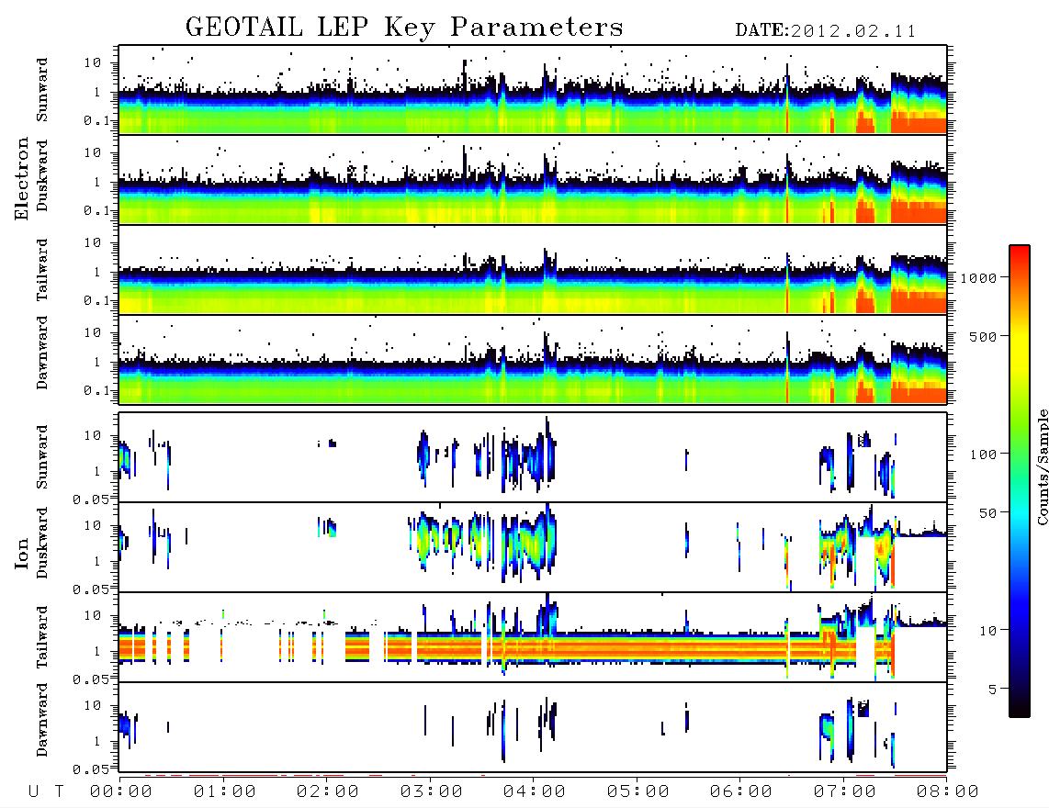Viewport: 1049px width, 808px height.
Task: Click the "50" color bar tick value
Action: coord(987,513)
